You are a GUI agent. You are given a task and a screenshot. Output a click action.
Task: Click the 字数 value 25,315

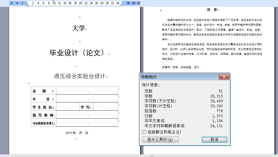click(x=217, y=96)
